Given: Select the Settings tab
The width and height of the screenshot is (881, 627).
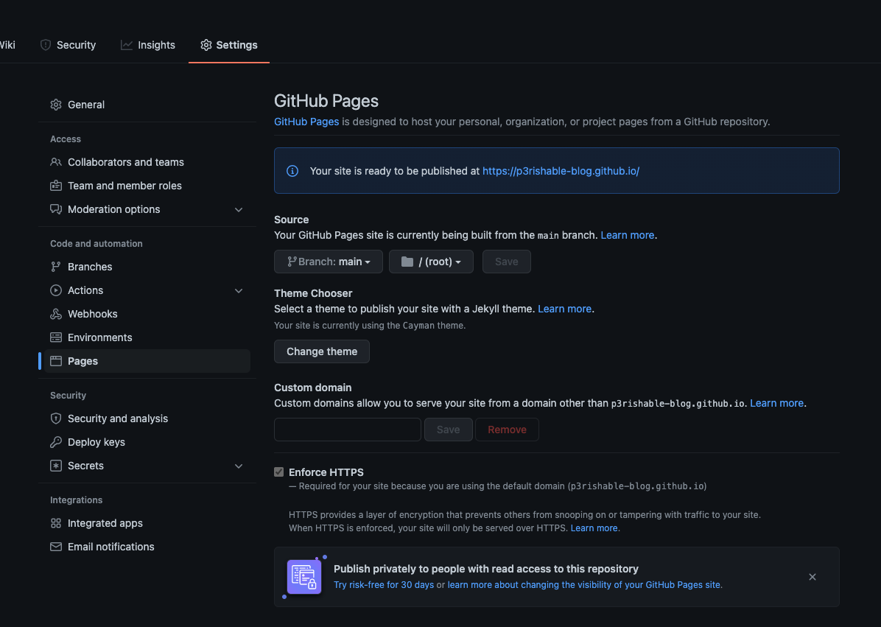Looking at the screenshot, I should [228, 45].
